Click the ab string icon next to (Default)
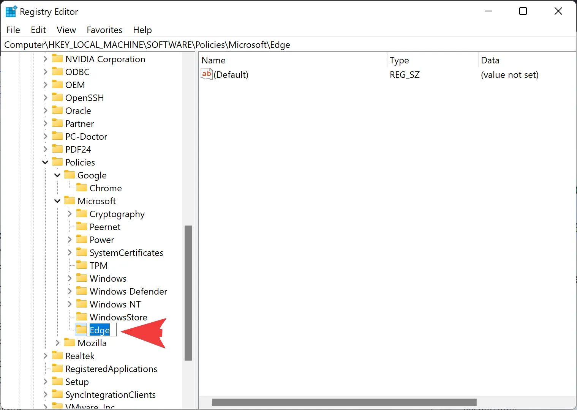Image resolution: width=577 pixels, height=410 pixels. [x=206, y=74]
